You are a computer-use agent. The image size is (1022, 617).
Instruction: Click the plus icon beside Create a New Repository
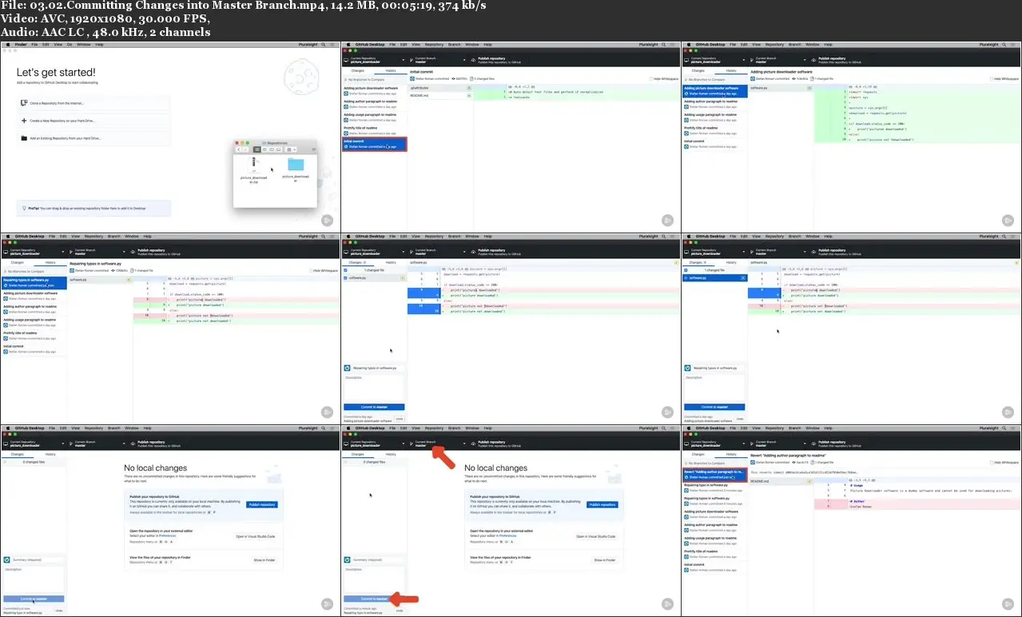22,121
